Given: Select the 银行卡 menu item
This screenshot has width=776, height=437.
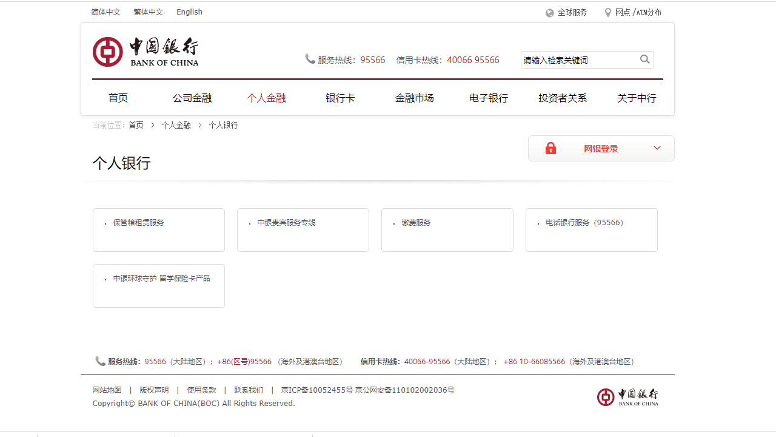Looking at the screenshot, I should point(340,98).
